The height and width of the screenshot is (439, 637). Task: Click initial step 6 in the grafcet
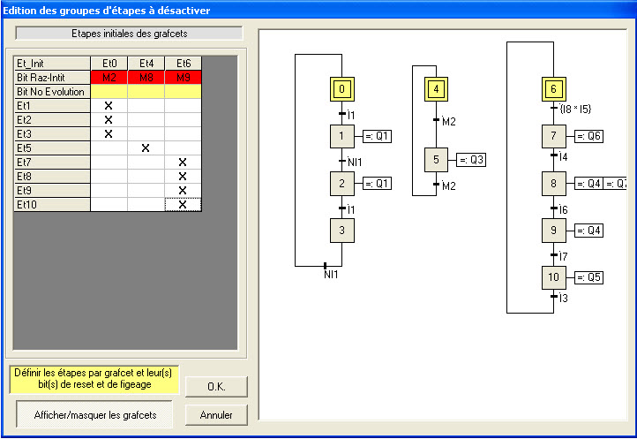tap(554, 89)
